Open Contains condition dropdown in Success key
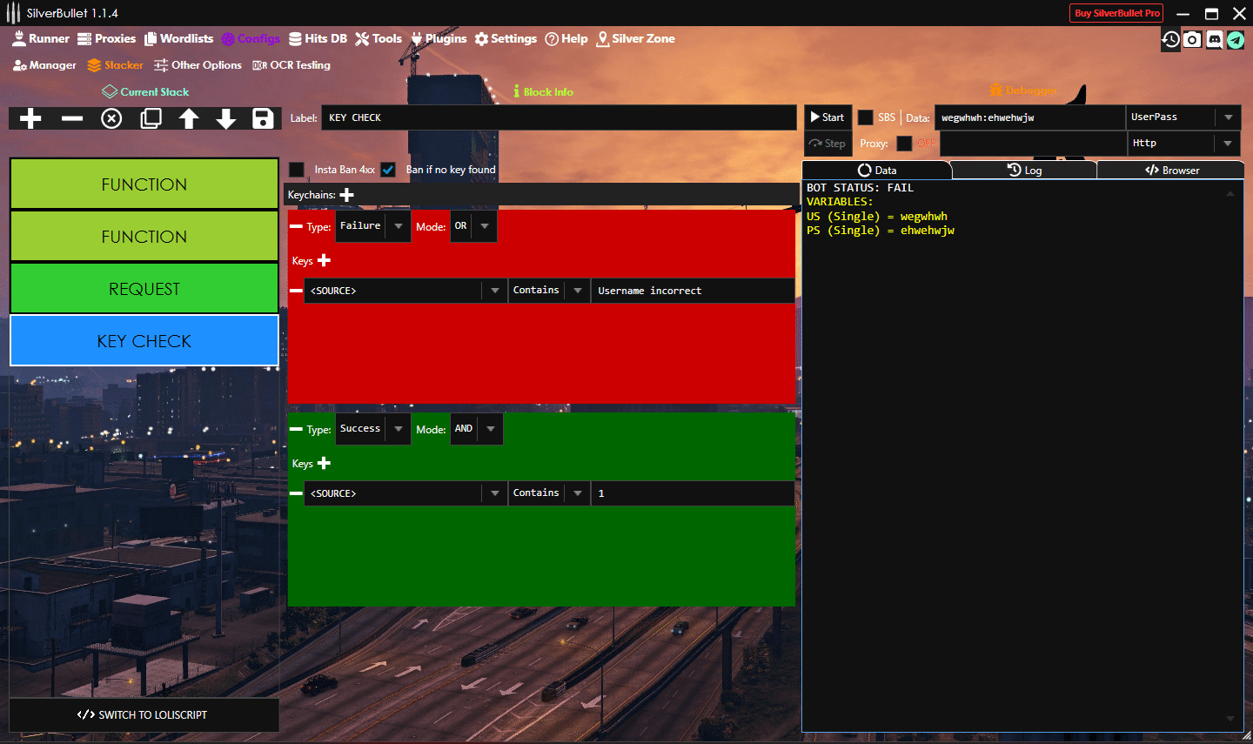 tap(549, 493)
